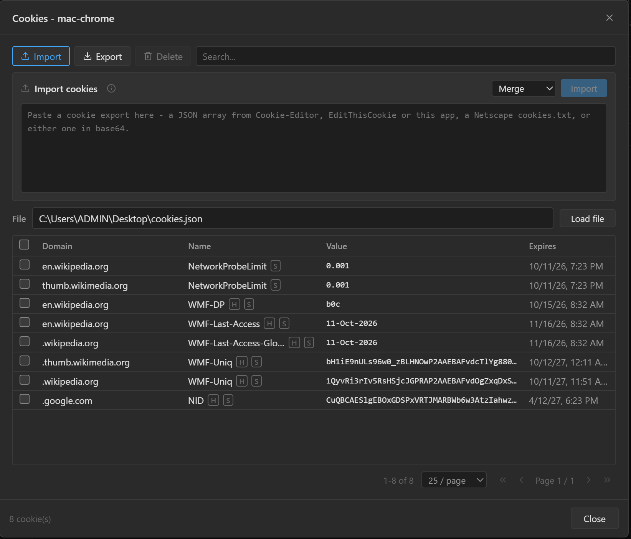Click the Name column header
Screen dimensions: 631x539
pyautogui.click(x=200, y=246)
